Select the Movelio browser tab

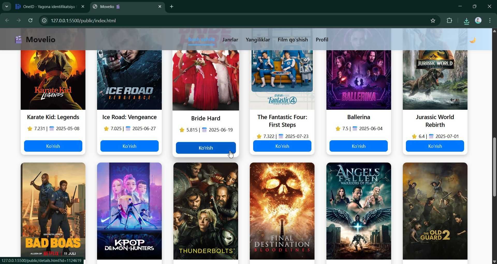coord(128,7)
